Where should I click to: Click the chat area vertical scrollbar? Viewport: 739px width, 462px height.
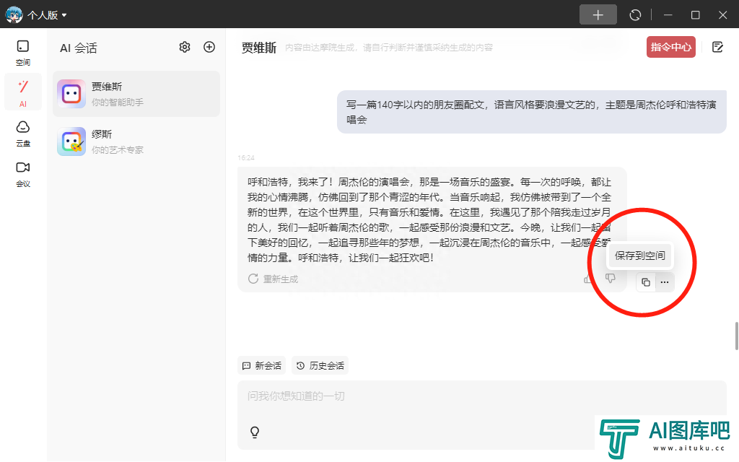tap(736, 336)
